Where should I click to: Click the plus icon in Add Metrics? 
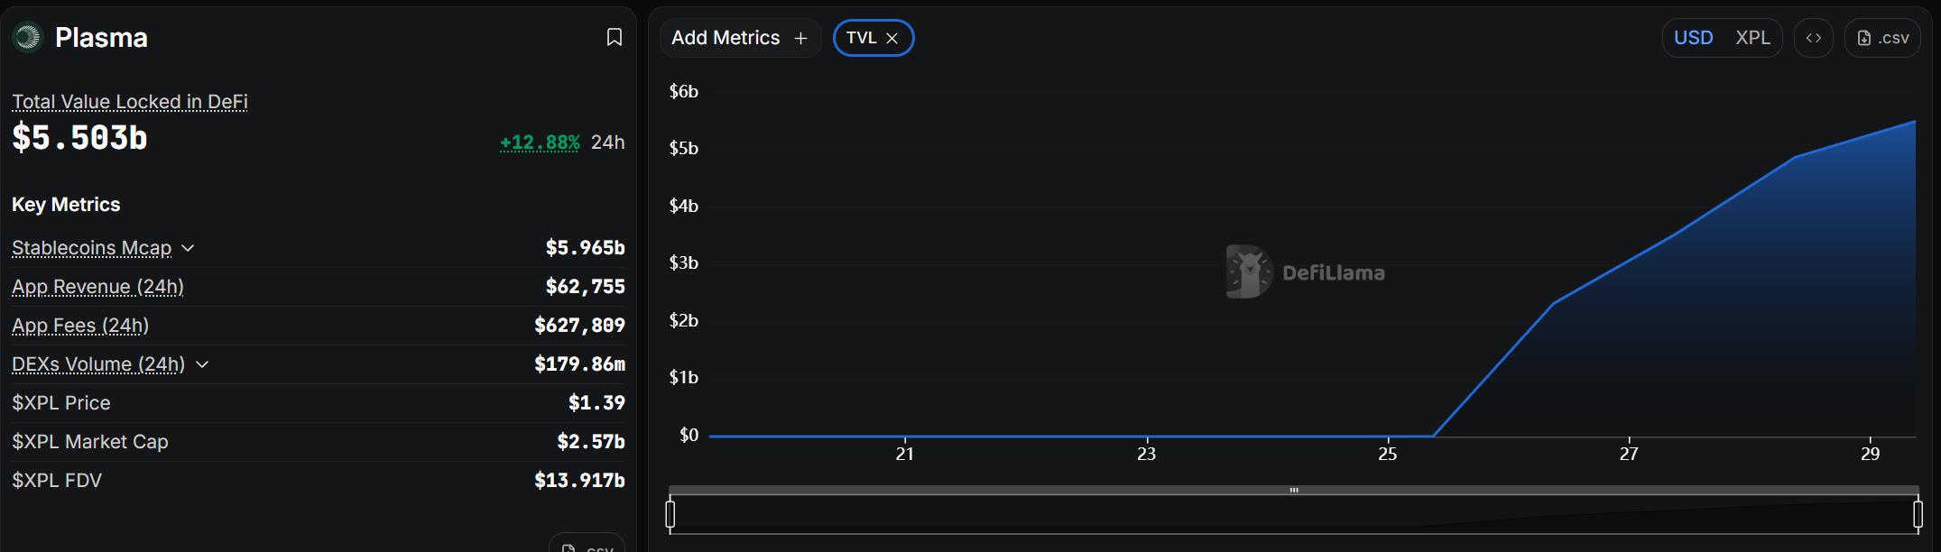pyautogui.click(x=800, y=38)
